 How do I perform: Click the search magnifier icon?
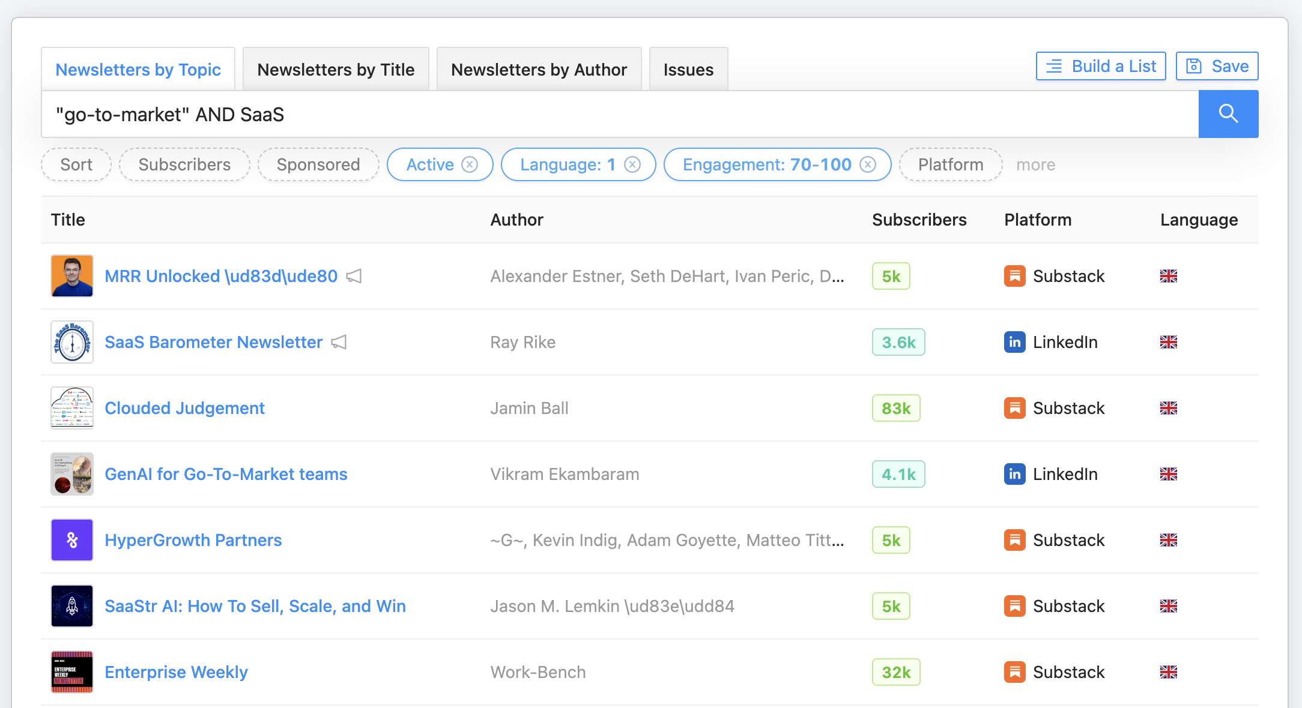point(1228,113)
